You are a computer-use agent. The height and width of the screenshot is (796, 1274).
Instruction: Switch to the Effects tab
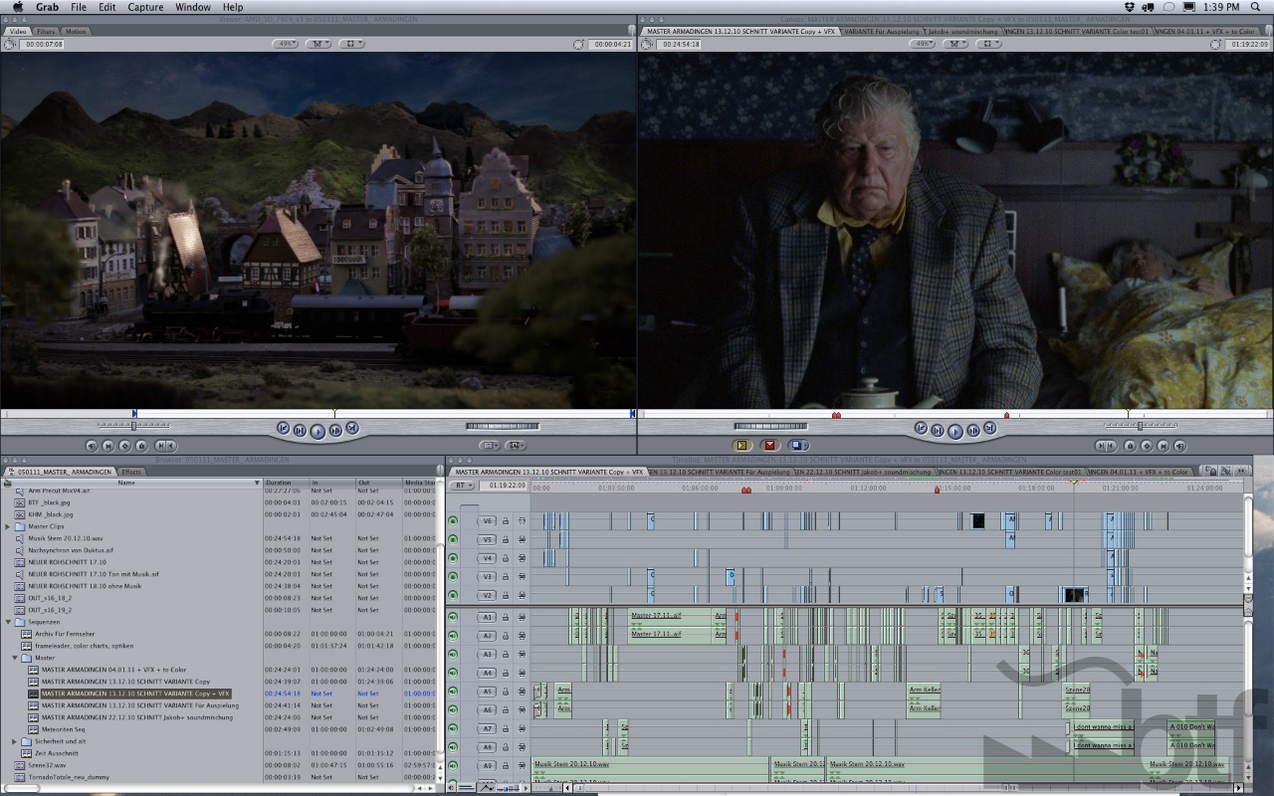[x=130, y=472]
